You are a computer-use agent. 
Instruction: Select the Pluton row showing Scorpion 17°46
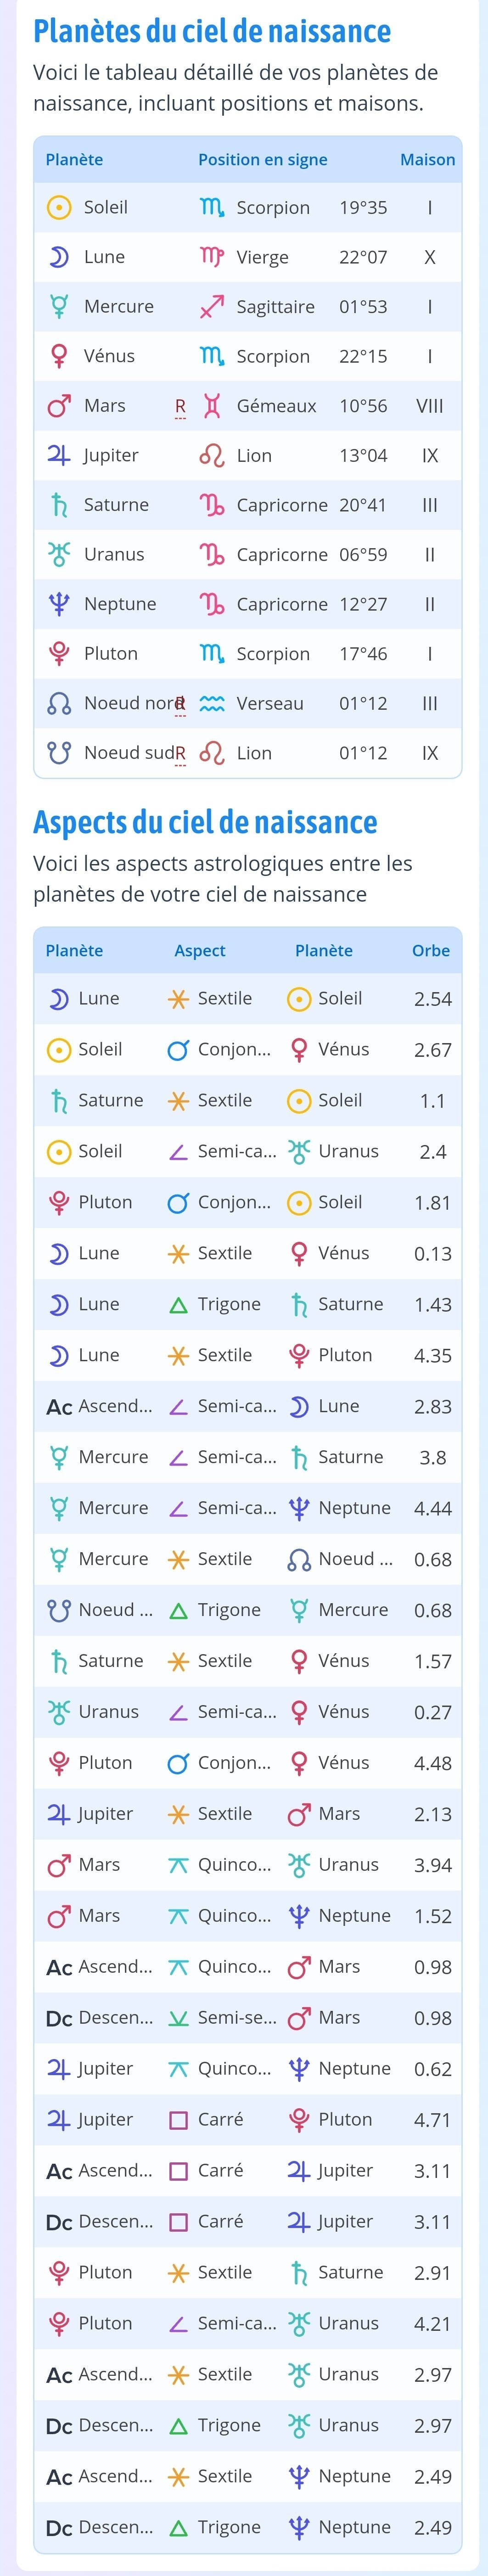tap(248, 654)
